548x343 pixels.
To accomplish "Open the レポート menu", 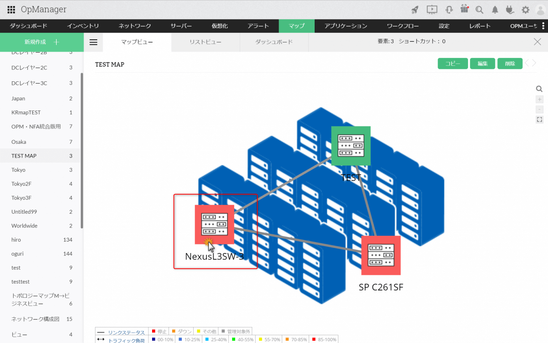I will [x=480, y=26].
